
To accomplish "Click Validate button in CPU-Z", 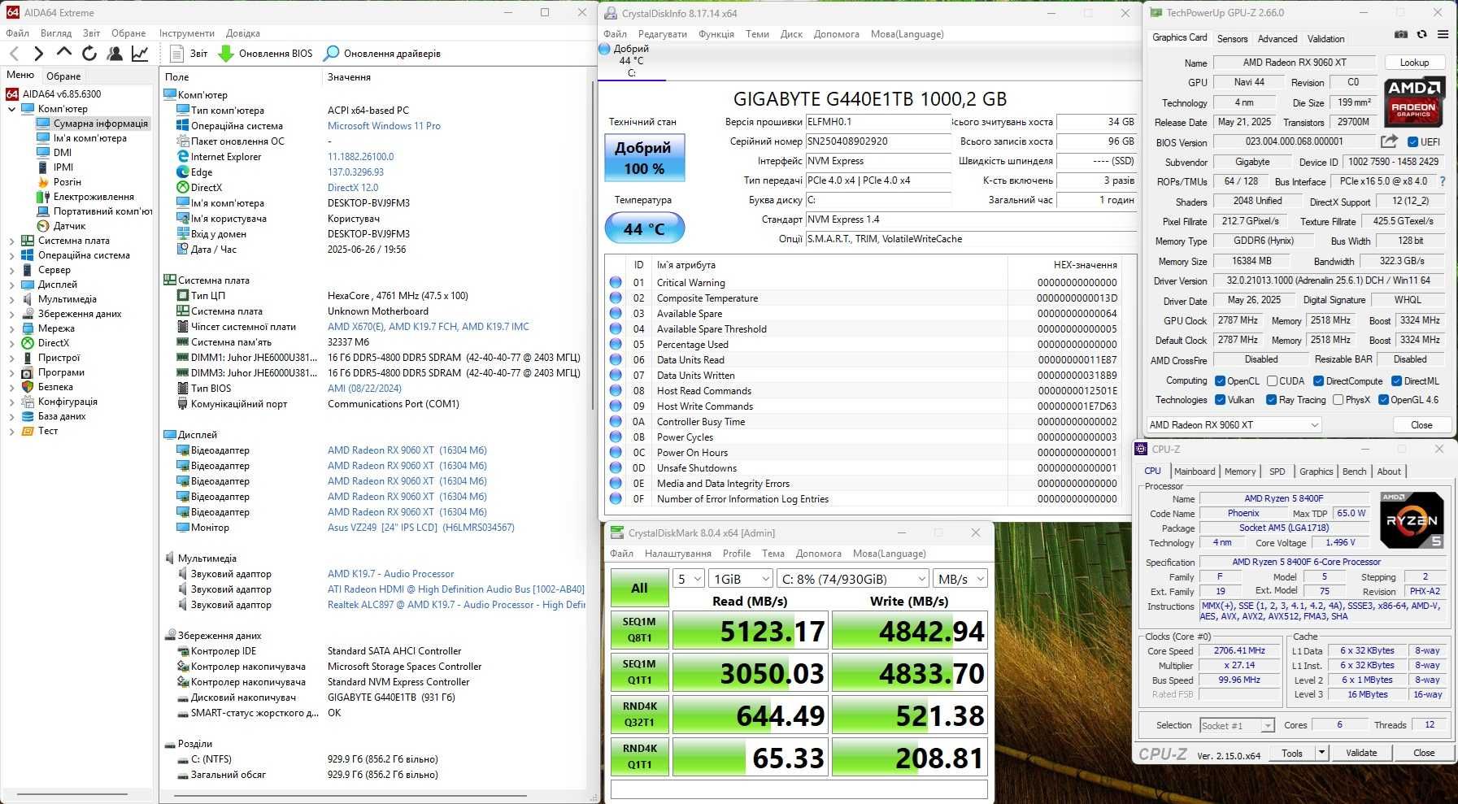I will coord(1361,753).
